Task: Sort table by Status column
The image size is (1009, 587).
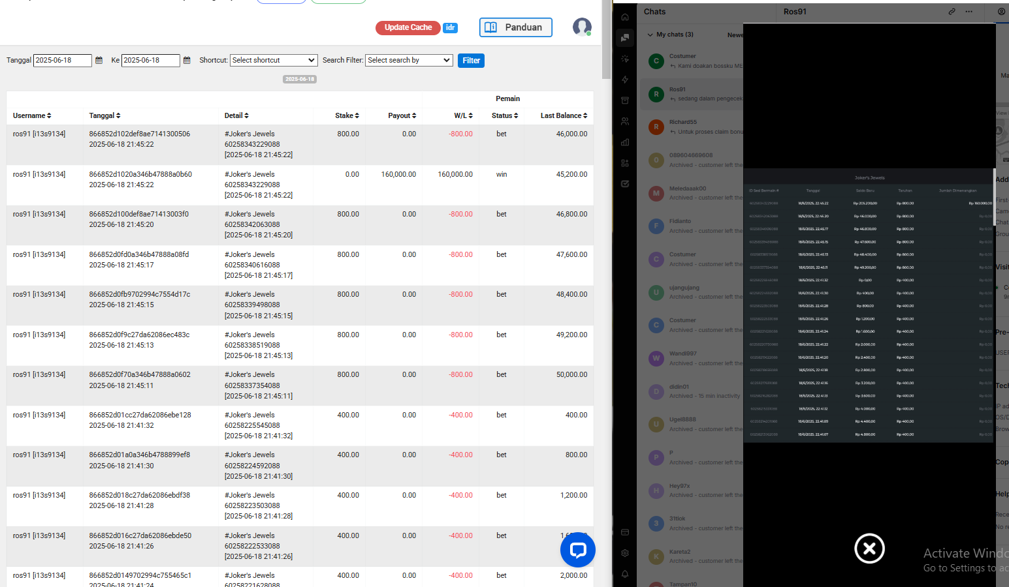Action: pos(505,115)
